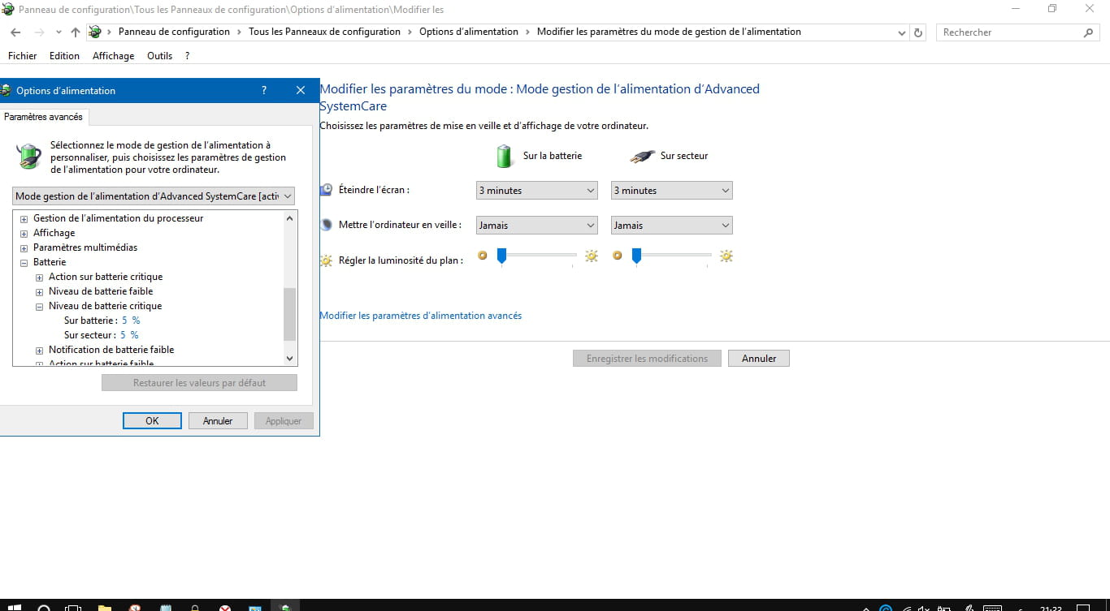Screen dimensions: 1110x611
Task: Expand 'Action sur batterie critique' node
Action: [x=40, y=278]
